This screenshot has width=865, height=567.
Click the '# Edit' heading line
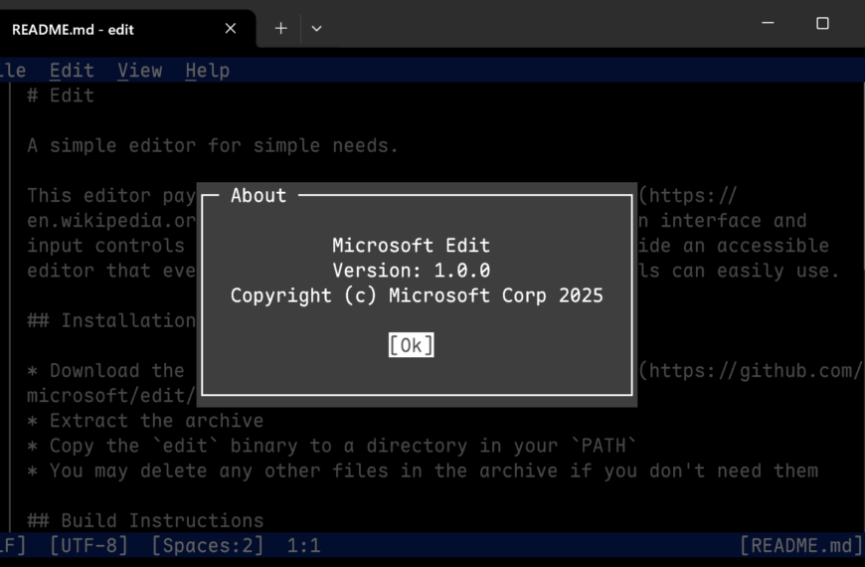coord(61,95)
